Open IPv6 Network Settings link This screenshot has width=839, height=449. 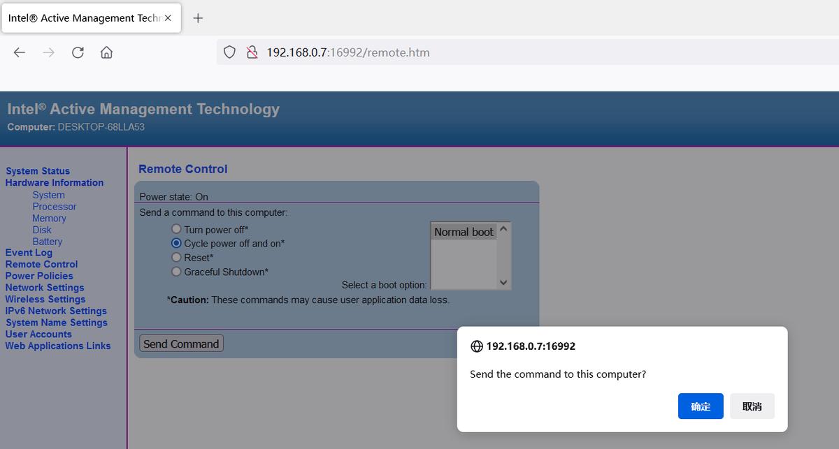click(56, 311)
